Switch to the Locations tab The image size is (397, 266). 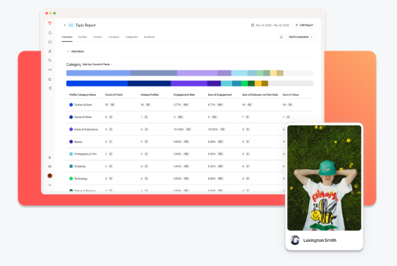click(x=114, y=37)
